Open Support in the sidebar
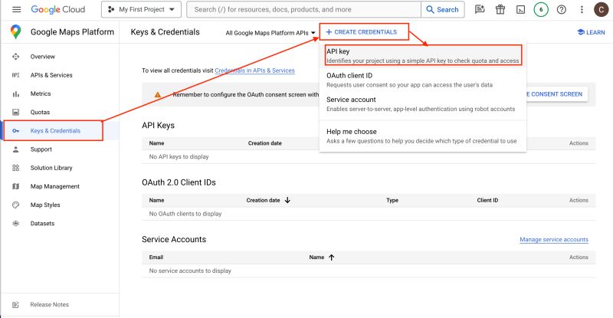 (41, 149)
